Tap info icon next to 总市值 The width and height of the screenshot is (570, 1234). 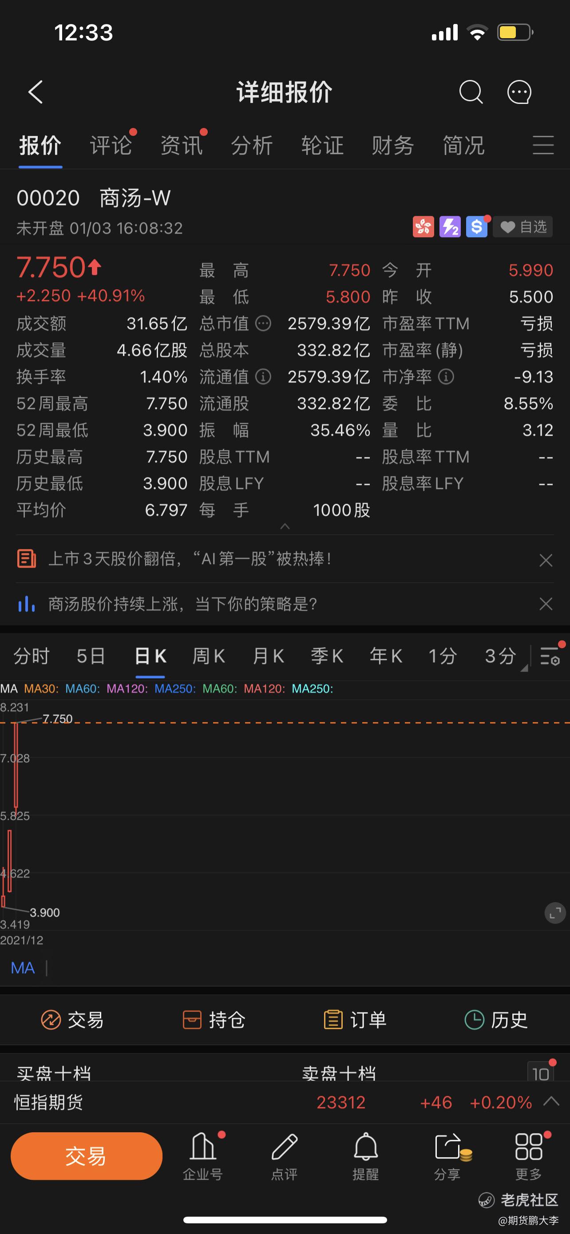click(x=263, y=323)
